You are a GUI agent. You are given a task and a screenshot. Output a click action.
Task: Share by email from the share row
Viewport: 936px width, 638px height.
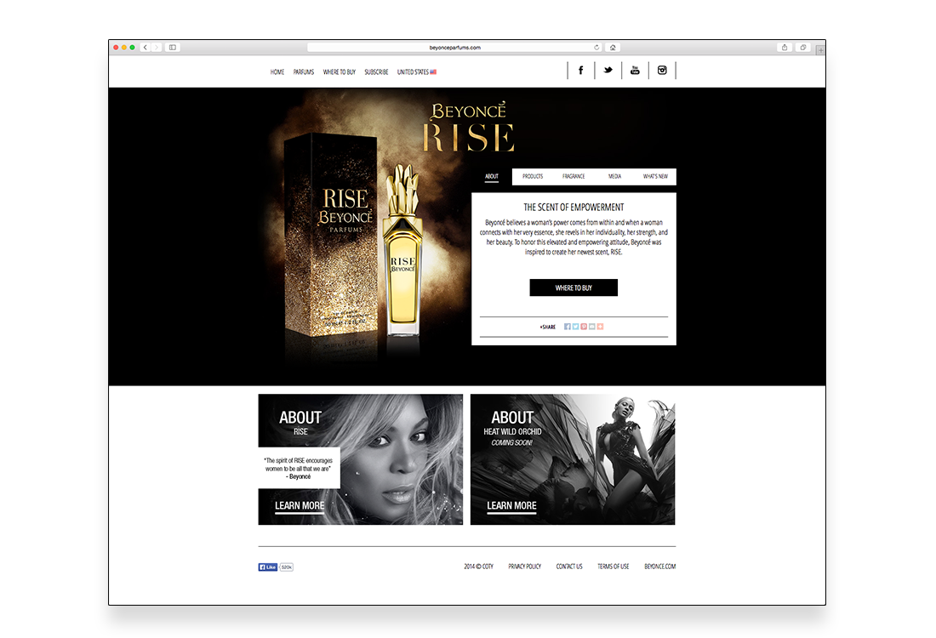[x=592, y=327]
